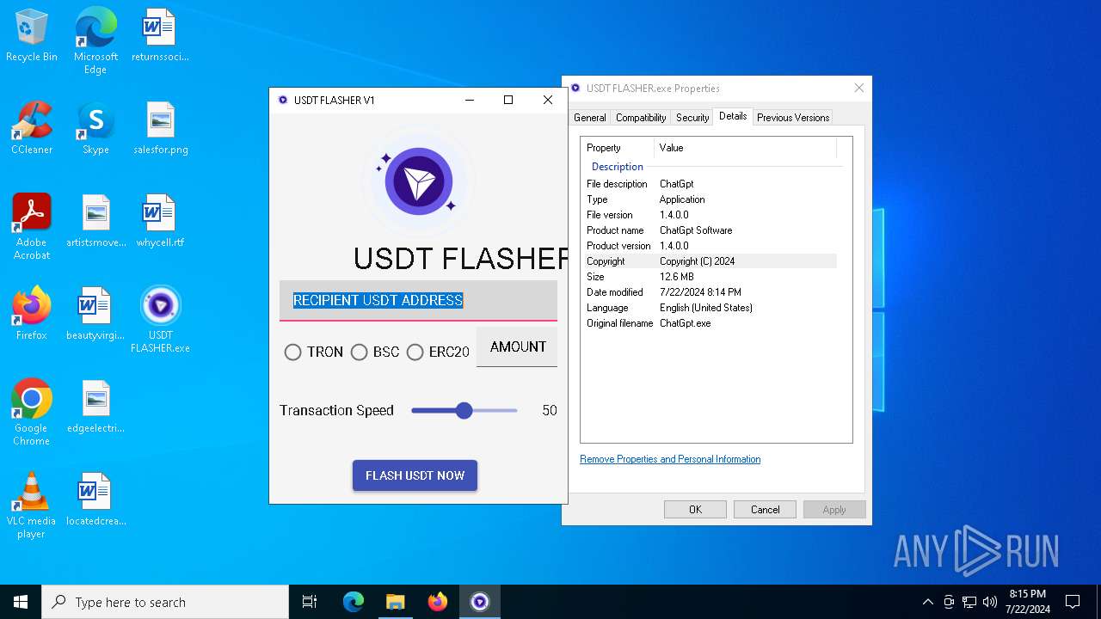Select the TRON network radio button
Image resolution: width=1101 pixels, height=619 pixels.
pos(292,352)
